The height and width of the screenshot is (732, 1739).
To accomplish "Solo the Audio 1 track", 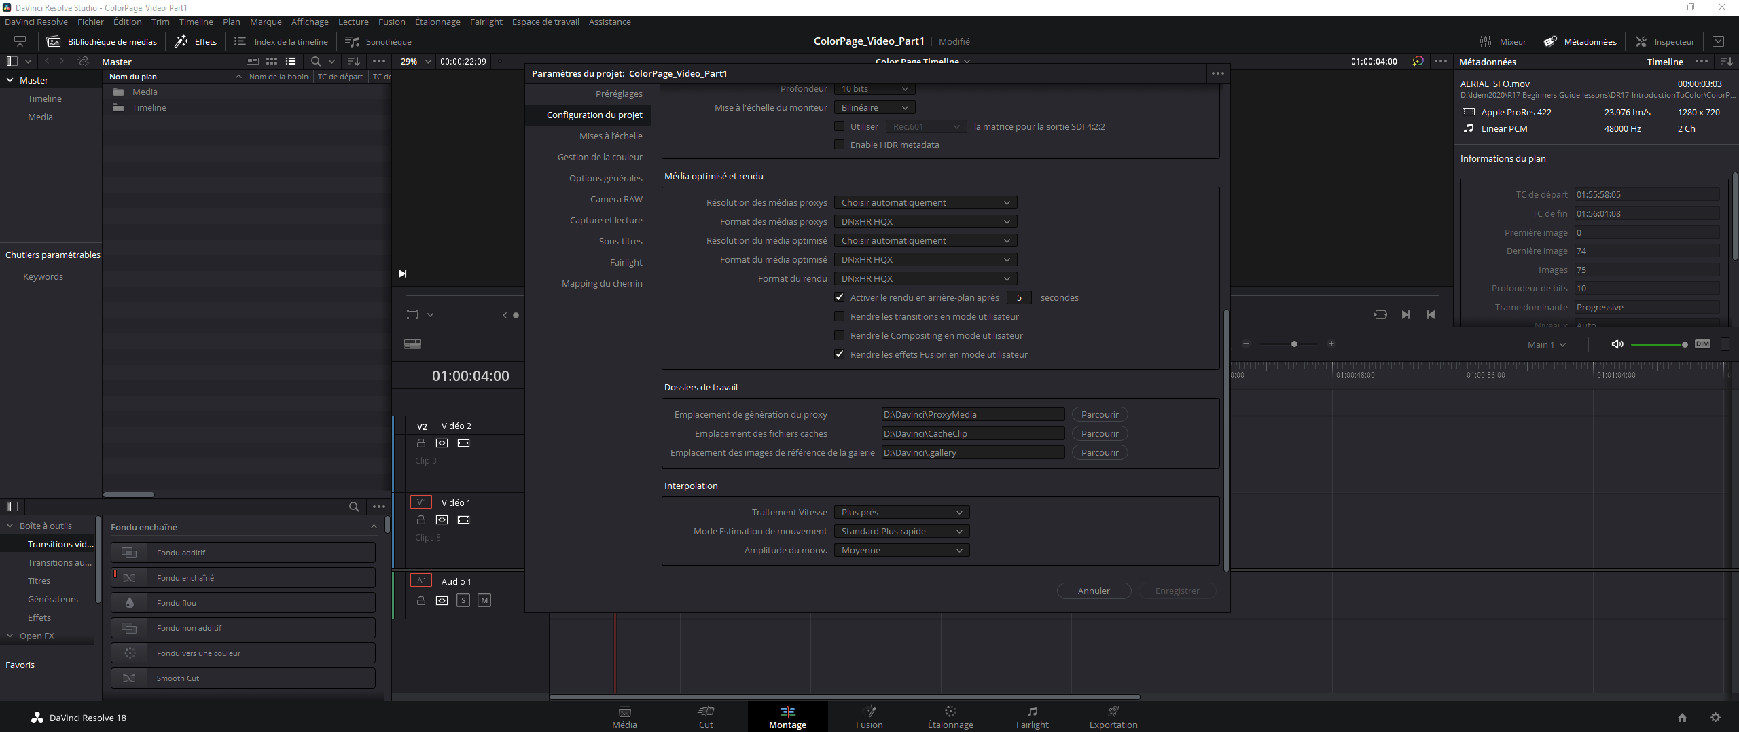I will tap(463, 600).
